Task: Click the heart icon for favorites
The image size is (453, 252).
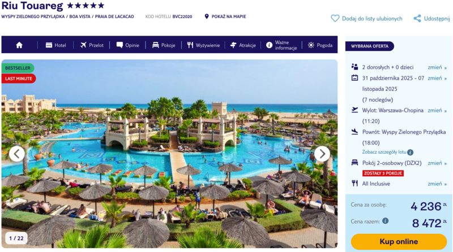Action: pyautogui.click(x=335, y=19)
